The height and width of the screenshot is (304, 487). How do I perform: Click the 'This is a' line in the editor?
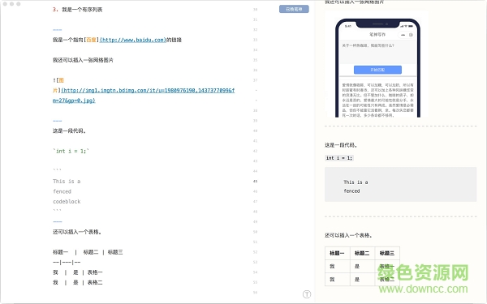pos(67,181)
